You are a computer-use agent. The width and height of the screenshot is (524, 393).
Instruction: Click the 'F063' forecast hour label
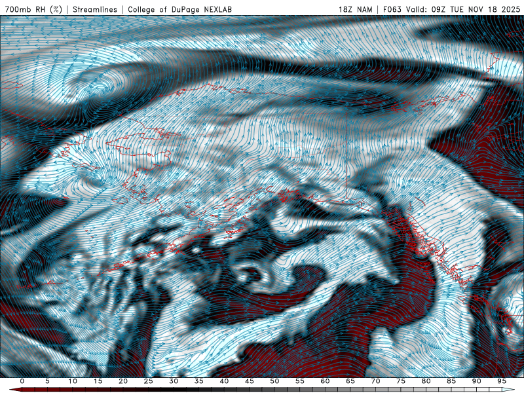[x=392, y=9]
